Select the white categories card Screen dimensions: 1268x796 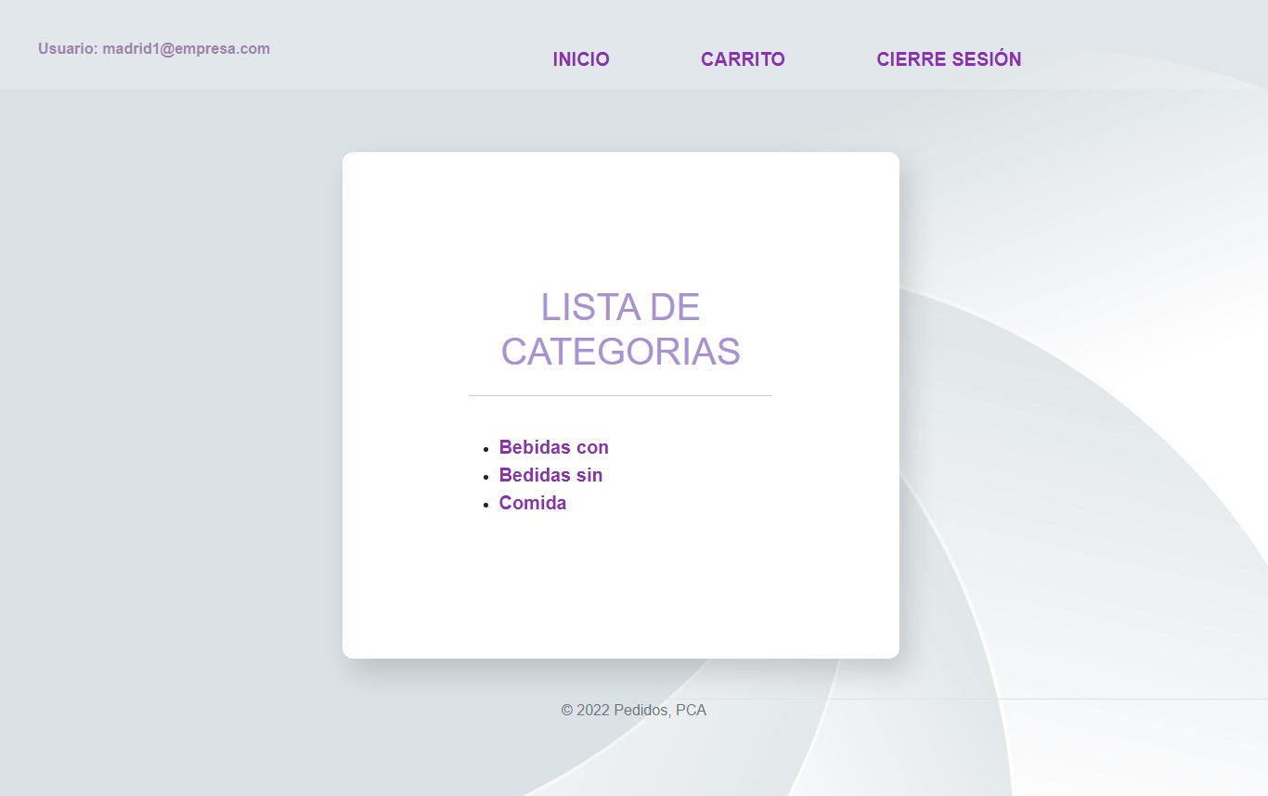coord(620,594)
